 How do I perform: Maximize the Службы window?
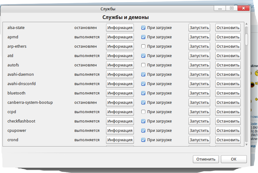pos(232,8)
